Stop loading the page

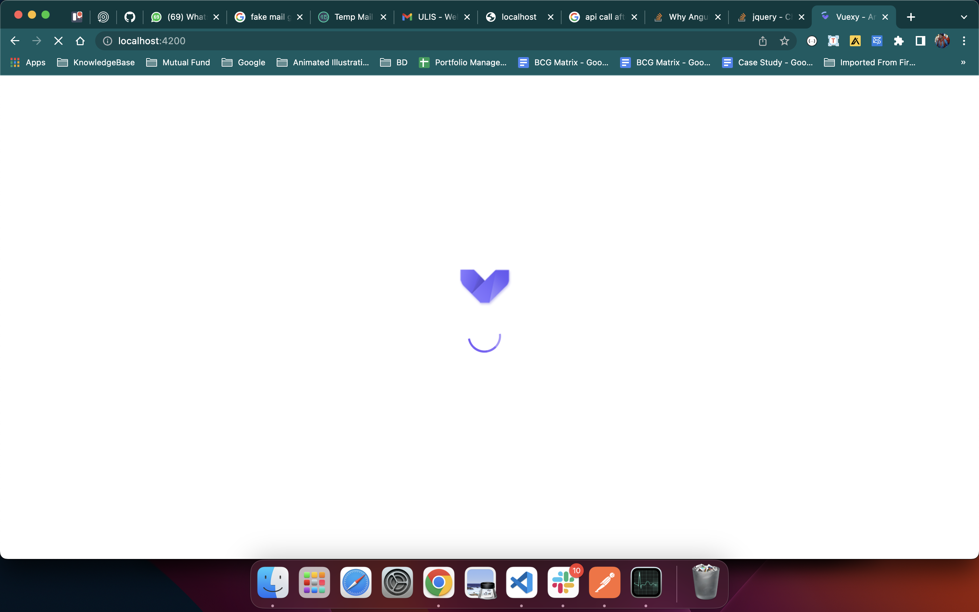click(x=58, y=41)
